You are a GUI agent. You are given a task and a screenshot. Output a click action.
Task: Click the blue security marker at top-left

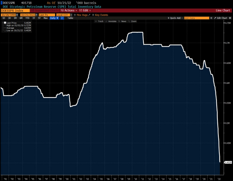click(x=1, y=3)
